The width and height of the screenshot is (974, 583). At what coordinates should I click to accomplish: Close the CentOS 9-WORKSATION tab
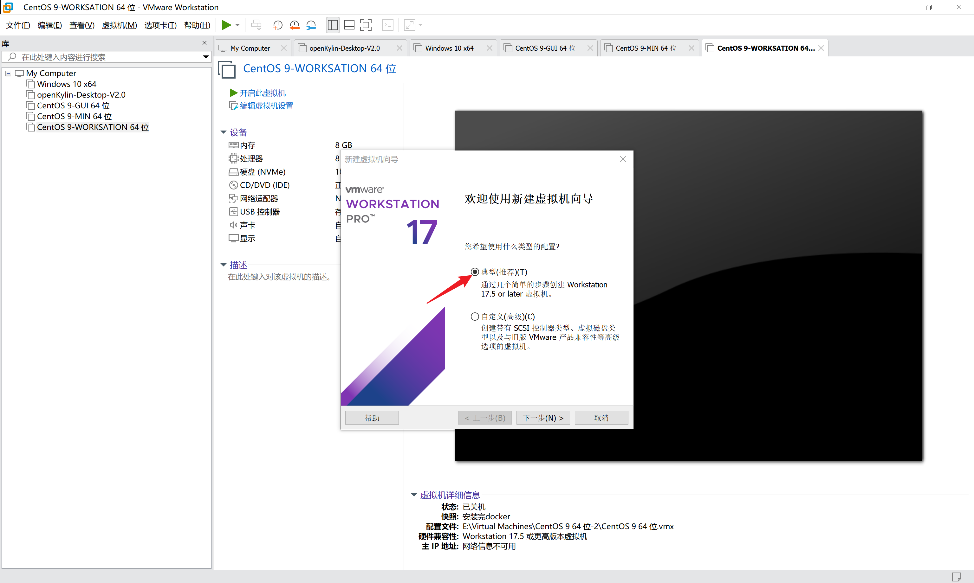tap(821, 48)
